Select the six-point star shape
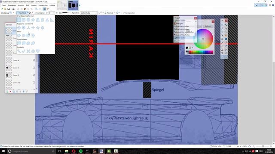This screenshot has height=154, width=275. (x=43, y=28)
